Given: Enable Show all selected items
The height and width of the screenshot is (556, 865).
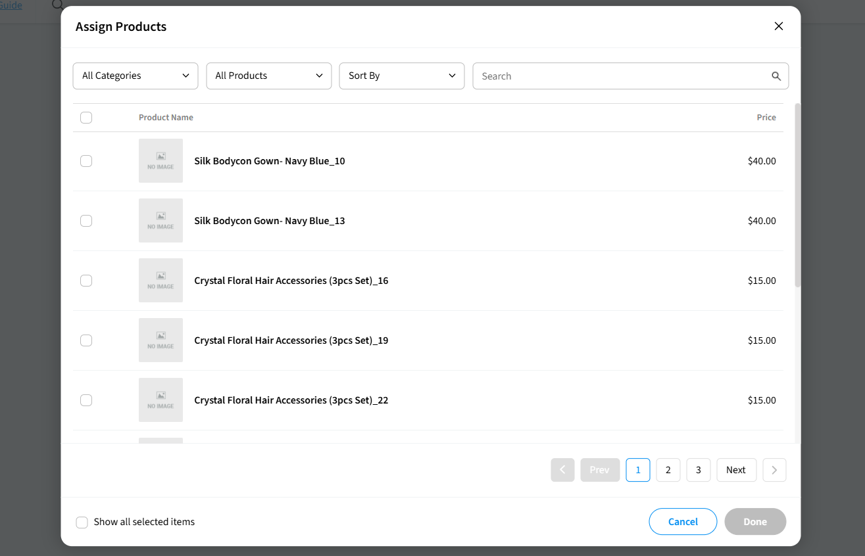Looking at the screenshot, I should click(82, 522).
